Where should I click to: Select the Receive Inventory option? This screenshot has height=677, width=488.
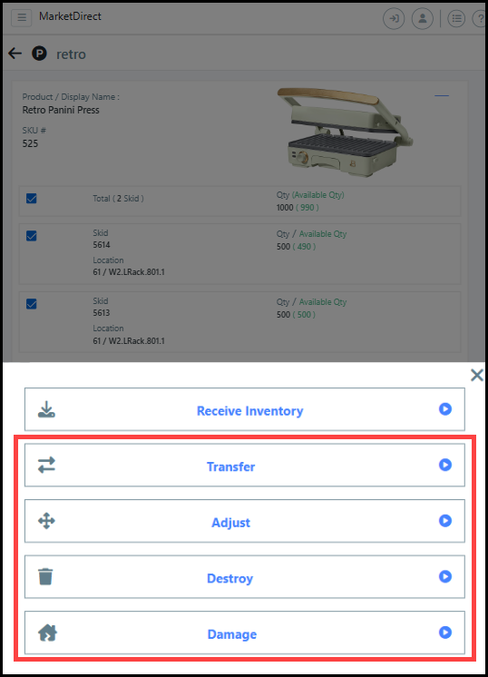point(245,409)
